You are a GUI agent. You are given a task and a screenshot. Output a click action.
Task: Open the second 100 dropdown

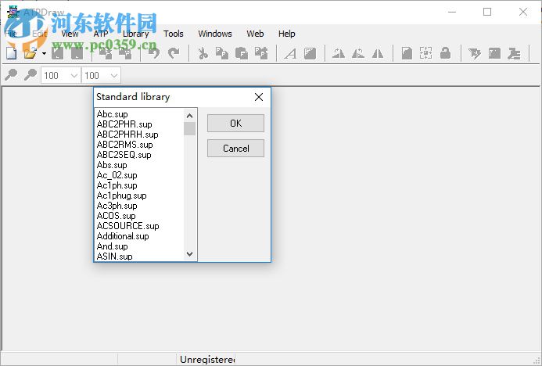(114, 75)
